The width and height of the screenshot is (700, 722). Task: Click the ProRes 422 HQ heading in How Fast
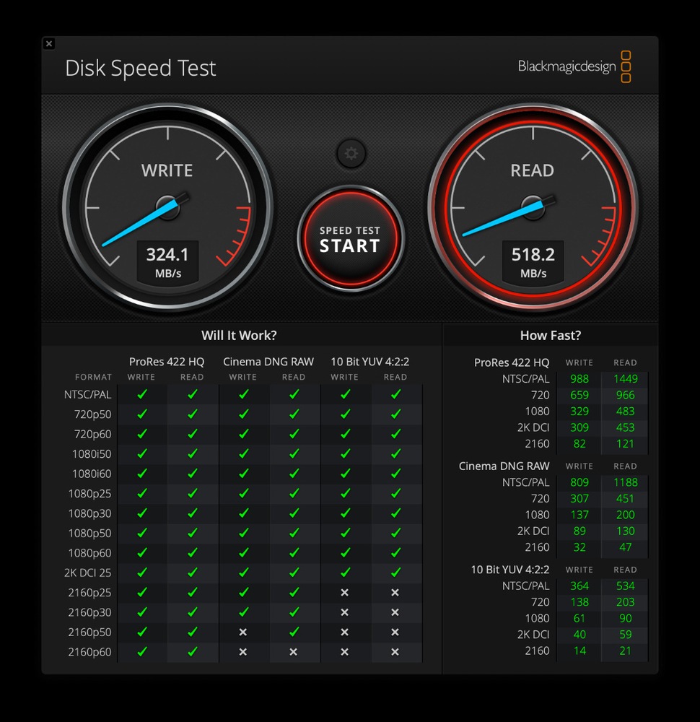[x=512, y=363]
